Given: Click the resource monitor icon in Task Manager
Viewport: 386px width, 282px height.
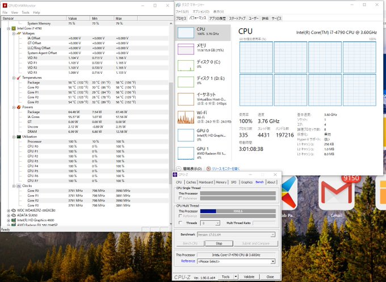Looking at the screenshot, I should pyautogui.click(x=208, y=169).
